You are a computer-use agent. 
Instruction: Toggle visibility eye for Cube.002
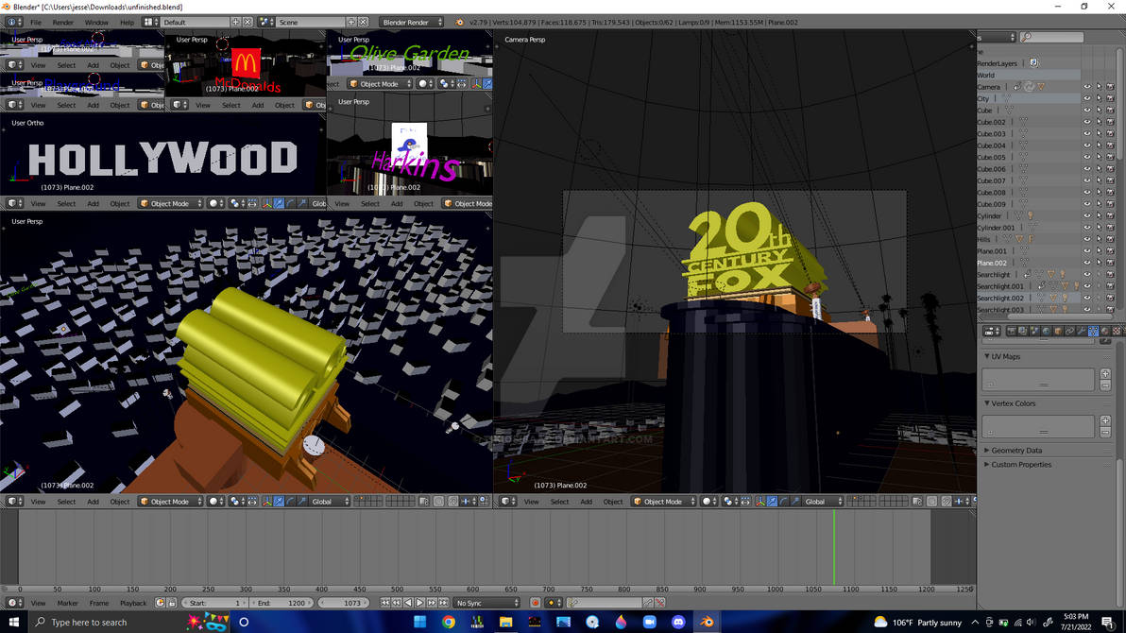pyautogui.click(x=1086, y=122)
